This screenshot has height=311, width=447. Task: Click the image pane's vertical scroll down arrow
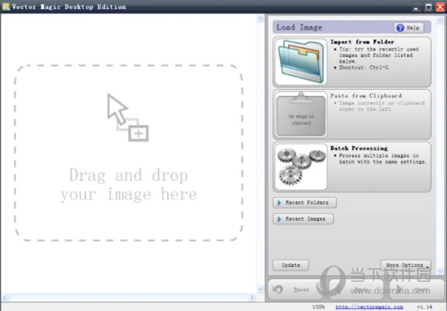(x=261, y=289)
